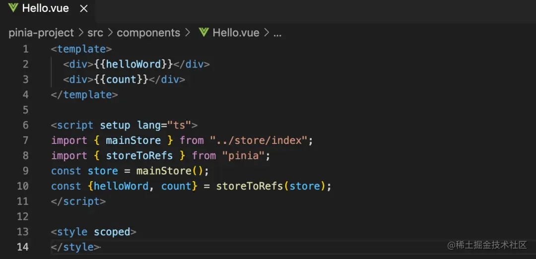This screenshot has width=536, height=259.
Task: Expand chevron after components breadcrumb
Action: click(187, 33)
